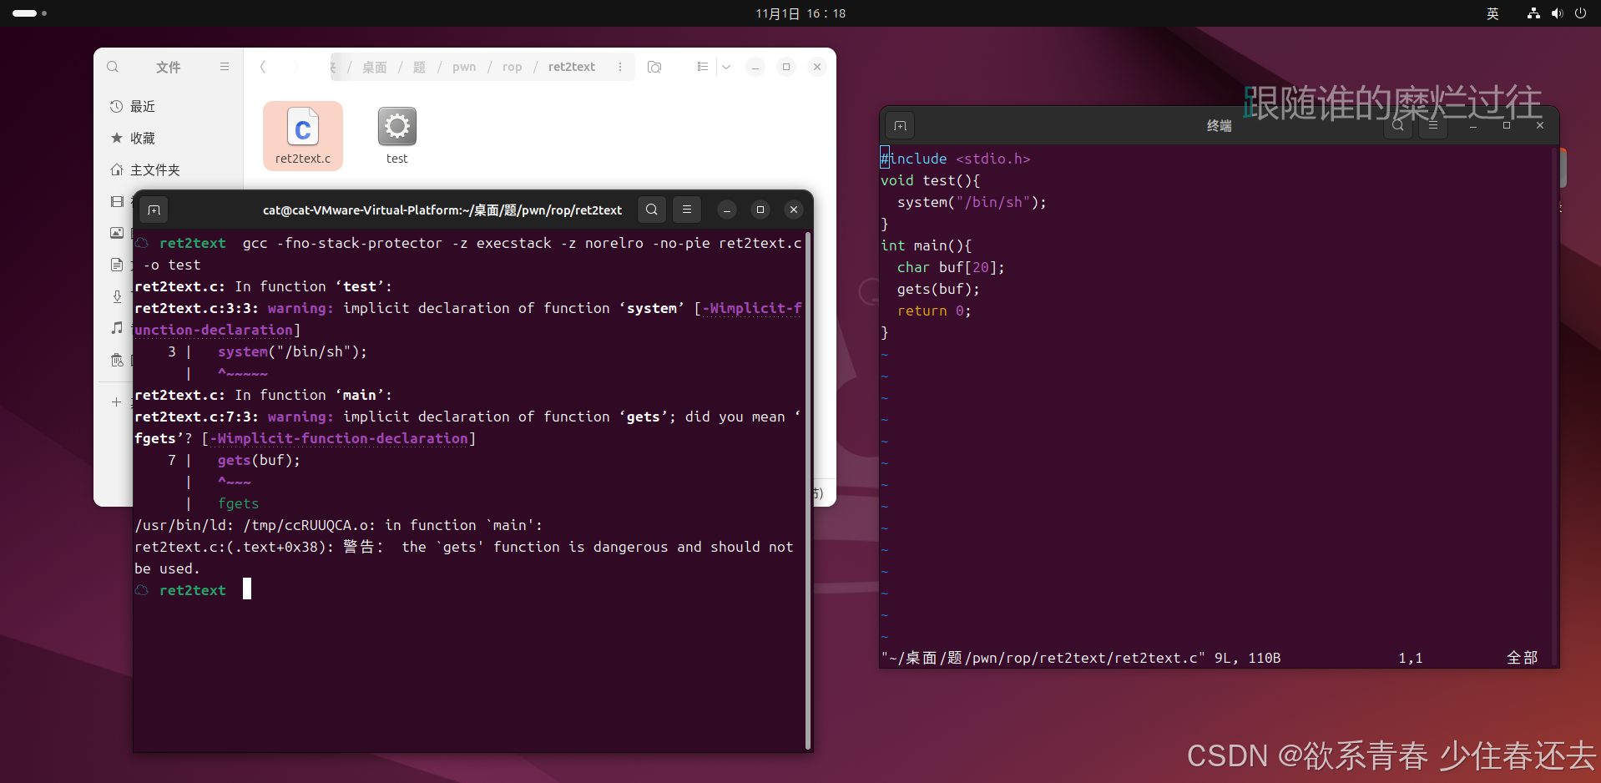1601x783 pixels.
Task: Open the folder kebab menu beside ret2text
Action: [620, 67]
